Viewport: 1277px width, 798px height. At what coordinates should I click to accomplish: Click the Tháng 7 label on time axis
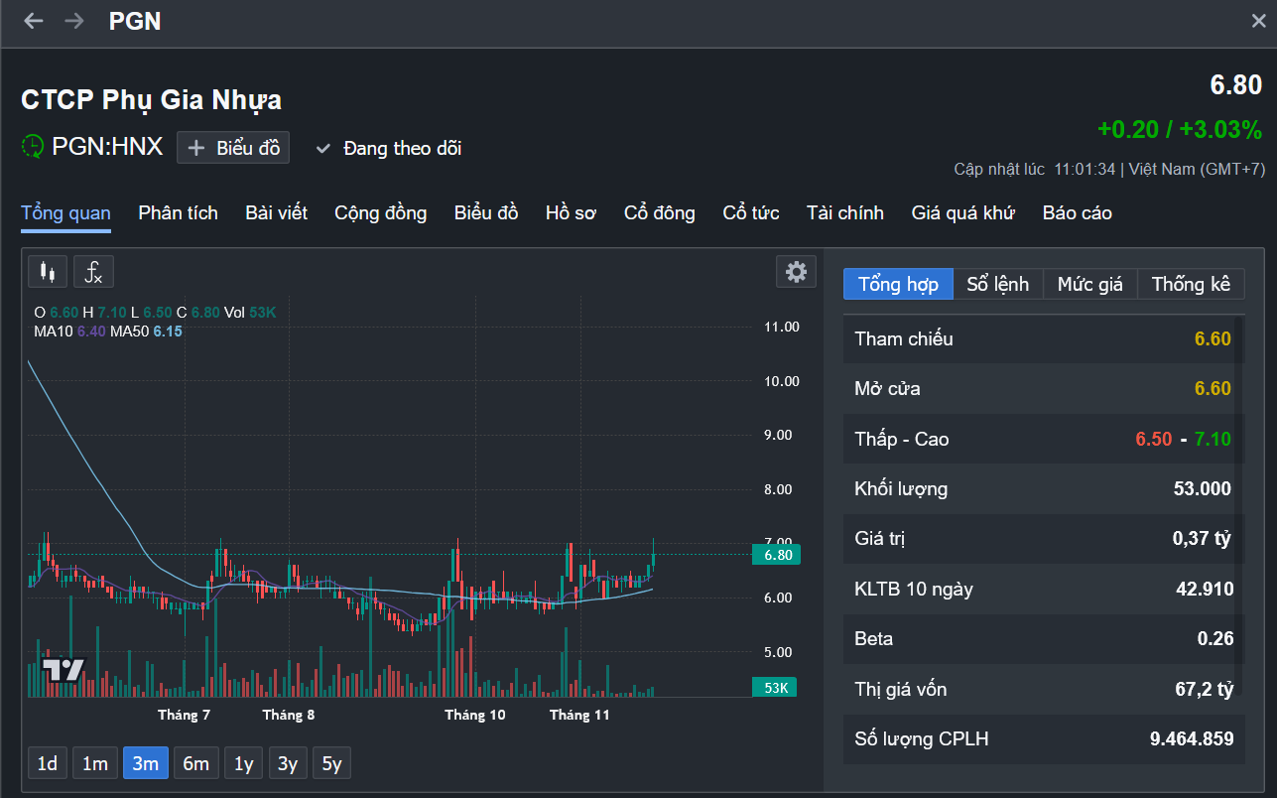[185, 715]
